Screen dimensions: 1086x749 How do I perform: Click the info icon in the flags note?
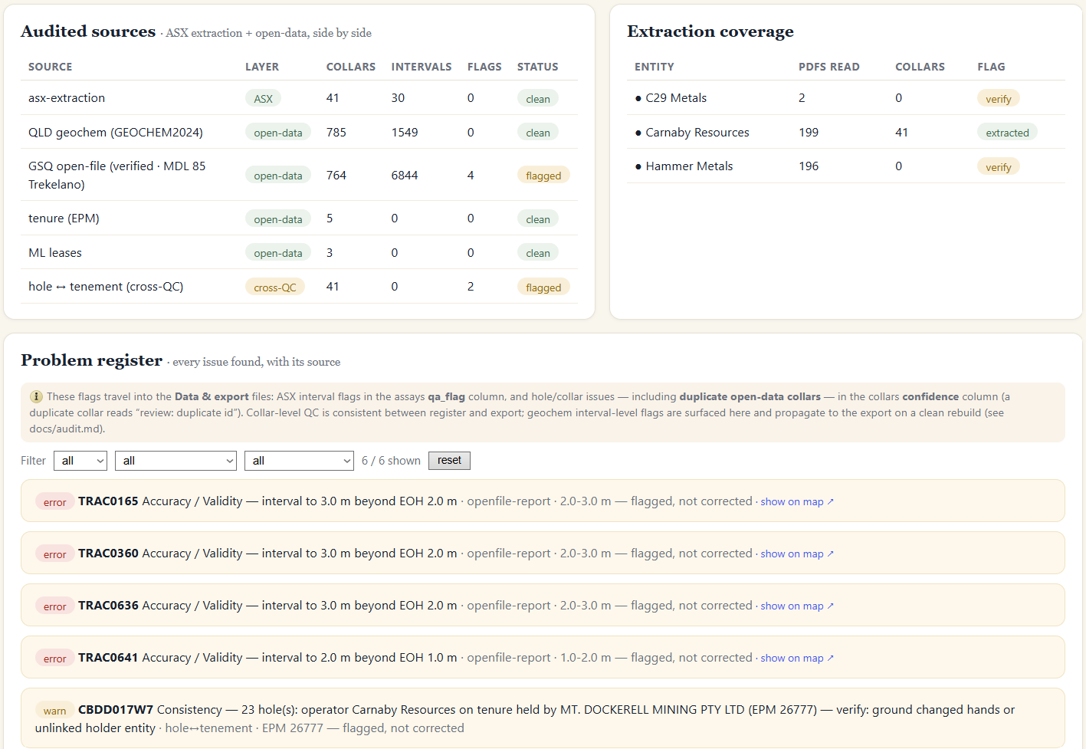coord(36,396)
